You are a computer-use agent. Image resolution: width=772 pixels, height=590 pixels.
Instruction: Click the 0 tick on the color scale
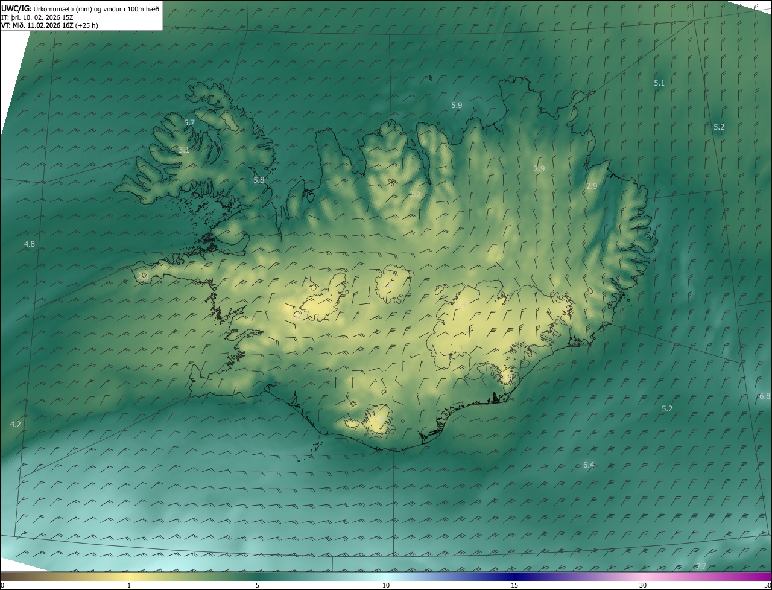pos(2,585)
